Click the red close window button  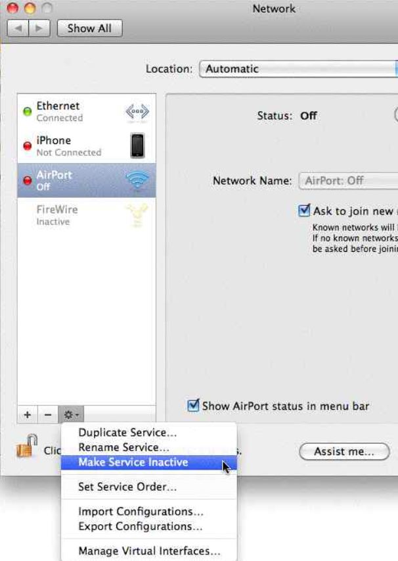12,8
